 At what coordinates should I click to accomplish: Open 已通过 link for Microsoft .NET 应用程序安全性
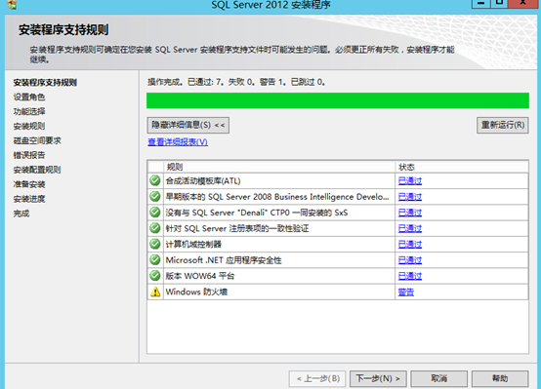[x=410, y=260]
